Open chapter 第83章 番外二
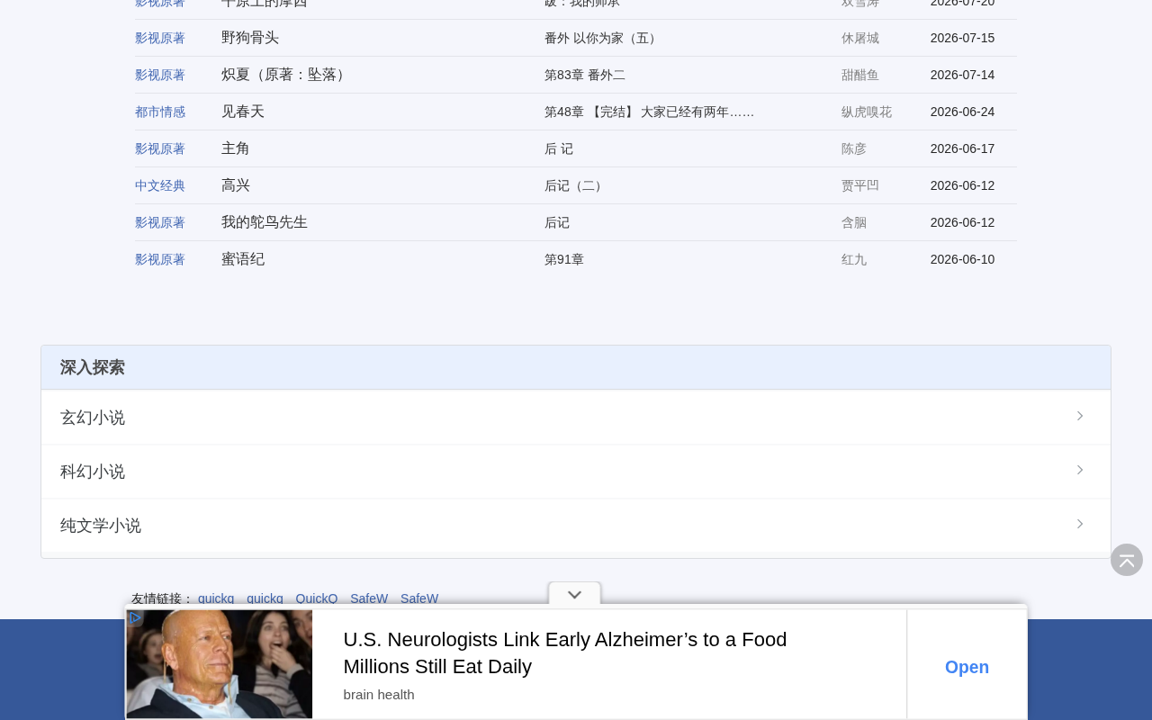Screen dimensions: 1152x720 tap(585, 75)
